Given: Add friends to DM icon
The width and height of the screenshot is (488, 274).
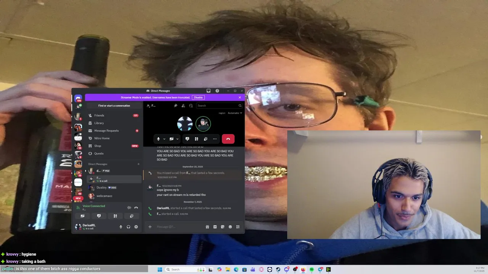Looking at the screenshot, I should pyautogui.click(x=183, y=105).
